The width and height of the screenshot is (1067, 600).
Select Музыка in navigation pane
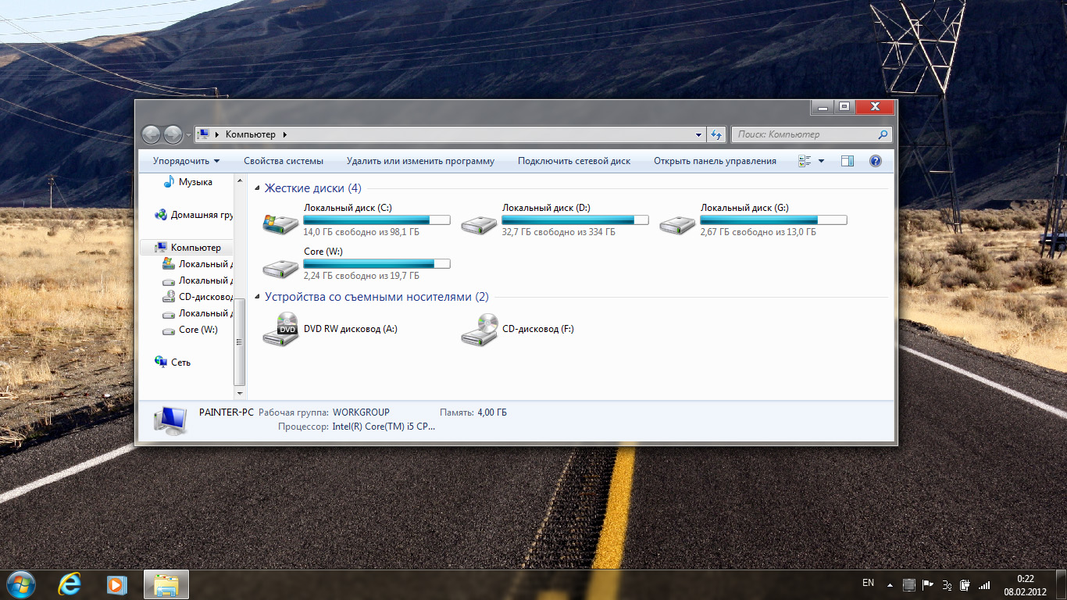pos(194,182)
